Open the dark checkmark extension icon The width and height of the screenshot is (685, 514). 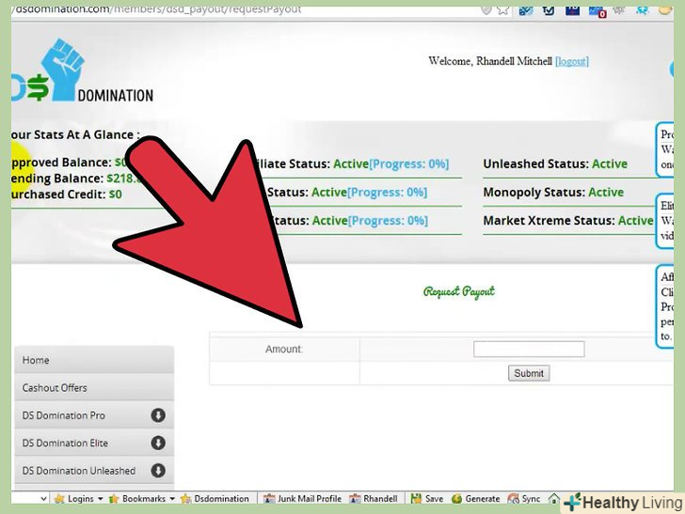(x=549, y=10)
